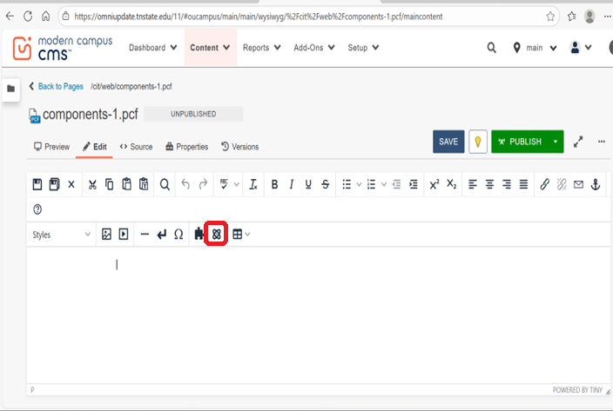
Task: Toggle italic formatting
Action: [x=292, y=184]
